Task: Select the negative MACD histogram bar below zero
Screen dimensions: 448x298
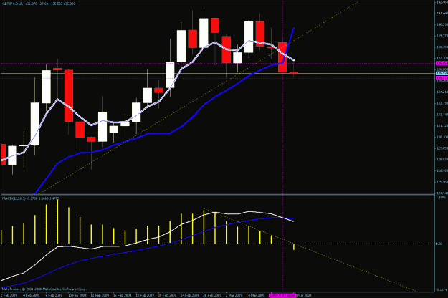Action: click(294, 247)
